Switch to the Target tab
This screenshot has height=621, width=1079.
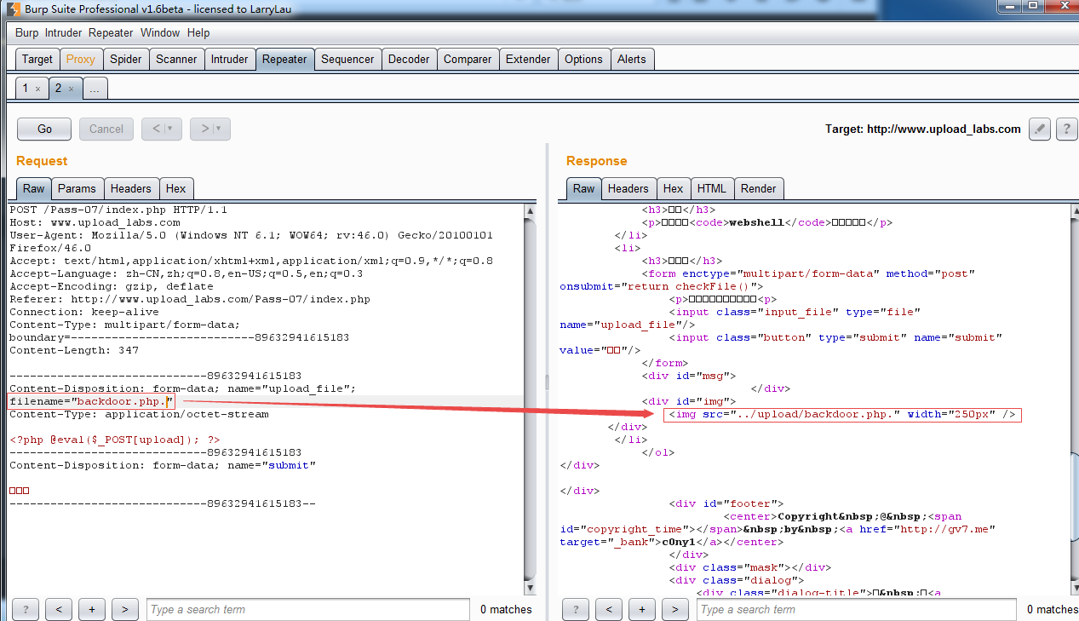37,59
